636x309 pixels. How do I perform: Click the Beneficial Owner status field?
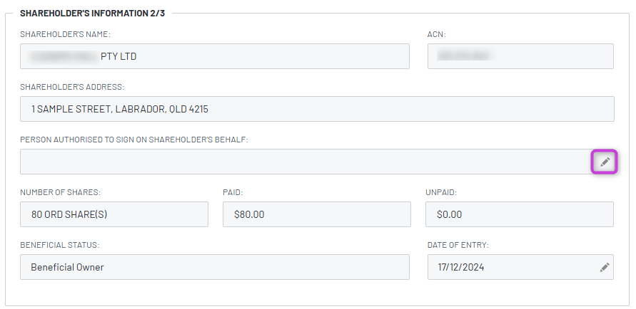pos(214,267)
